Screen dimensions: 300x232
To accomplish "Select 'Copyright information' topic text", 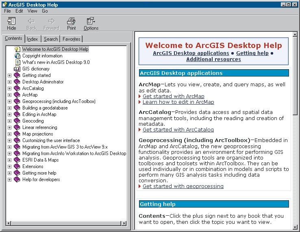I will [x=42, y=56].
